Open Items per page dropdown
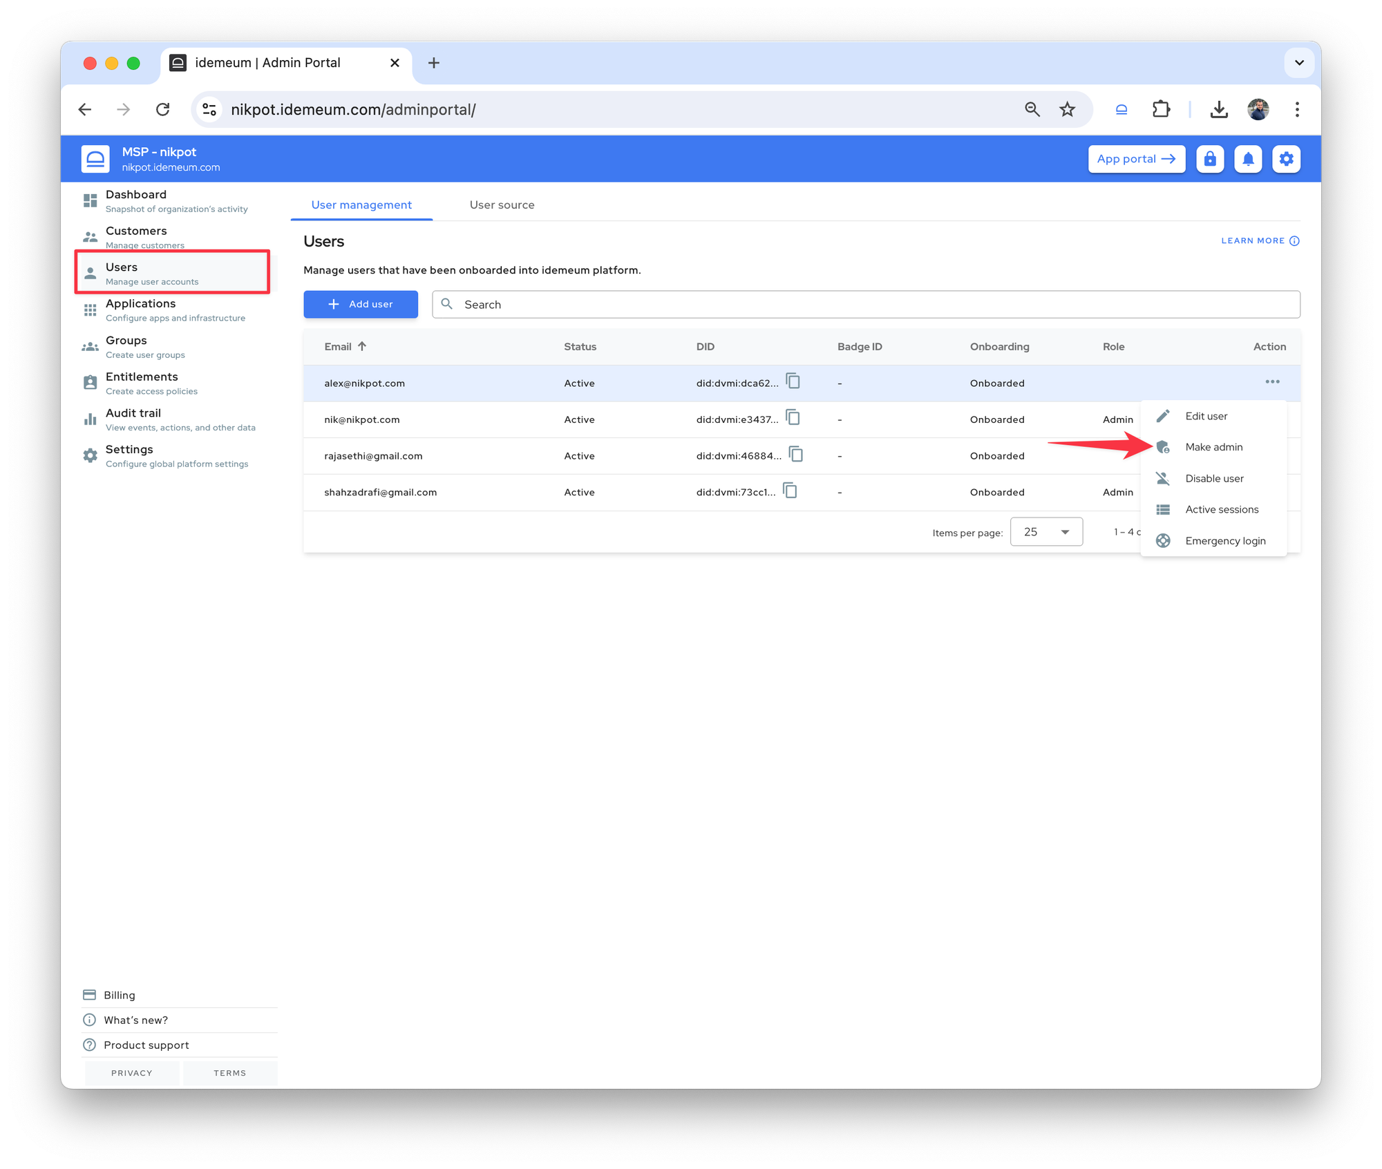The image size is (1382, 1169). [x=1046, y=532]
